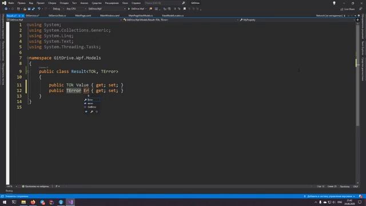This screenshot has height=206, width=366.
Task: Select the GetError suggestion in IntelliSense list
Action: [x=92, y=107]
